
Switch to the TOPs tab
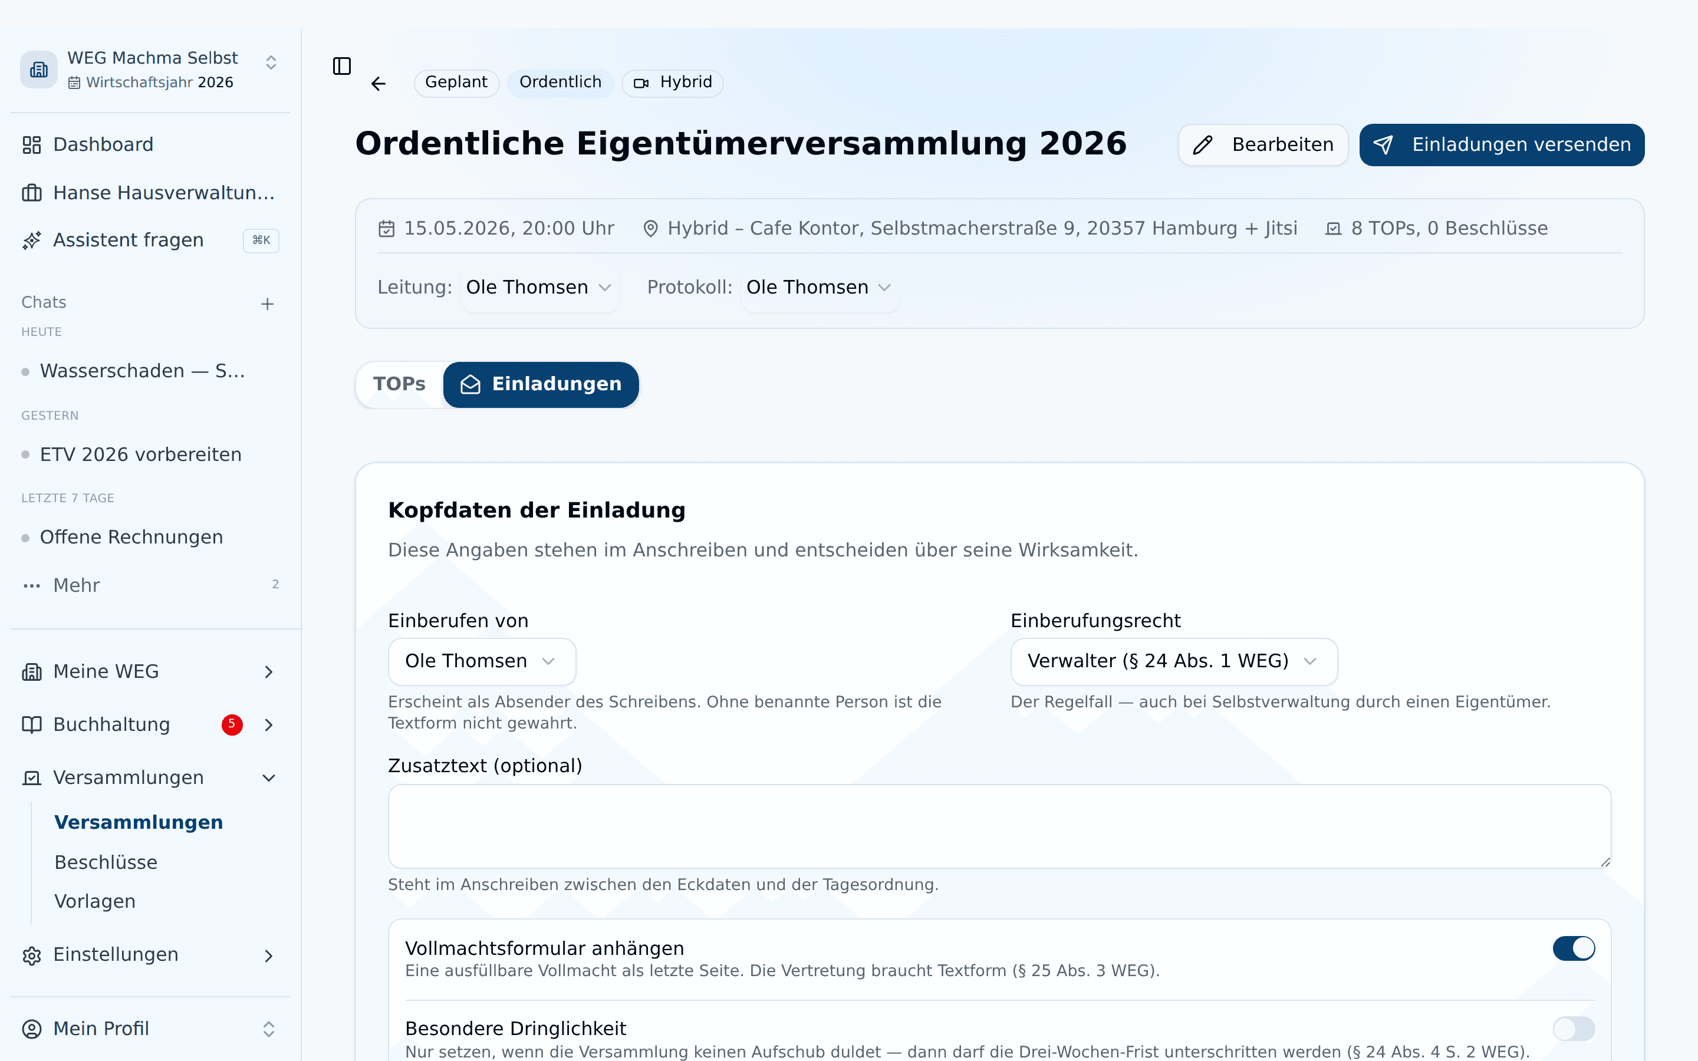(399, 384)
